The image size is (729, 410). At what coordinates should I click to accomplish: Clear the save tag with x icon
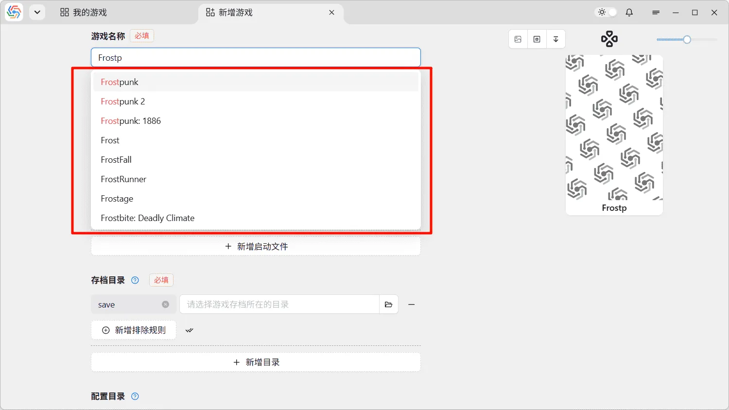coord(165,305)
